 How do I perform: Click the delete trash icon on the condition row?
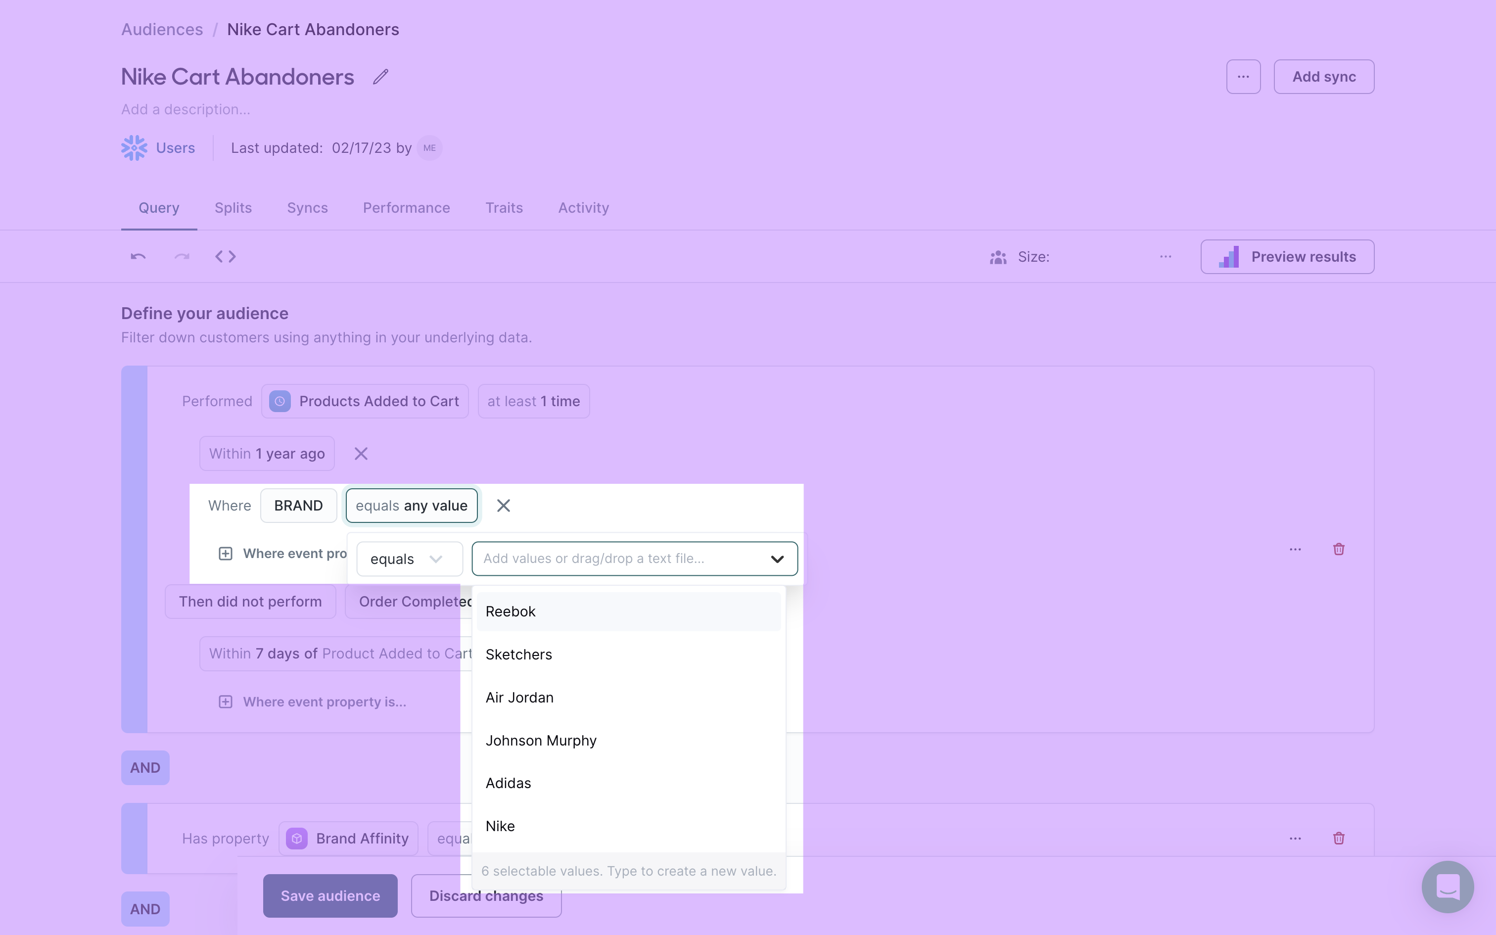coord(1339,549)
